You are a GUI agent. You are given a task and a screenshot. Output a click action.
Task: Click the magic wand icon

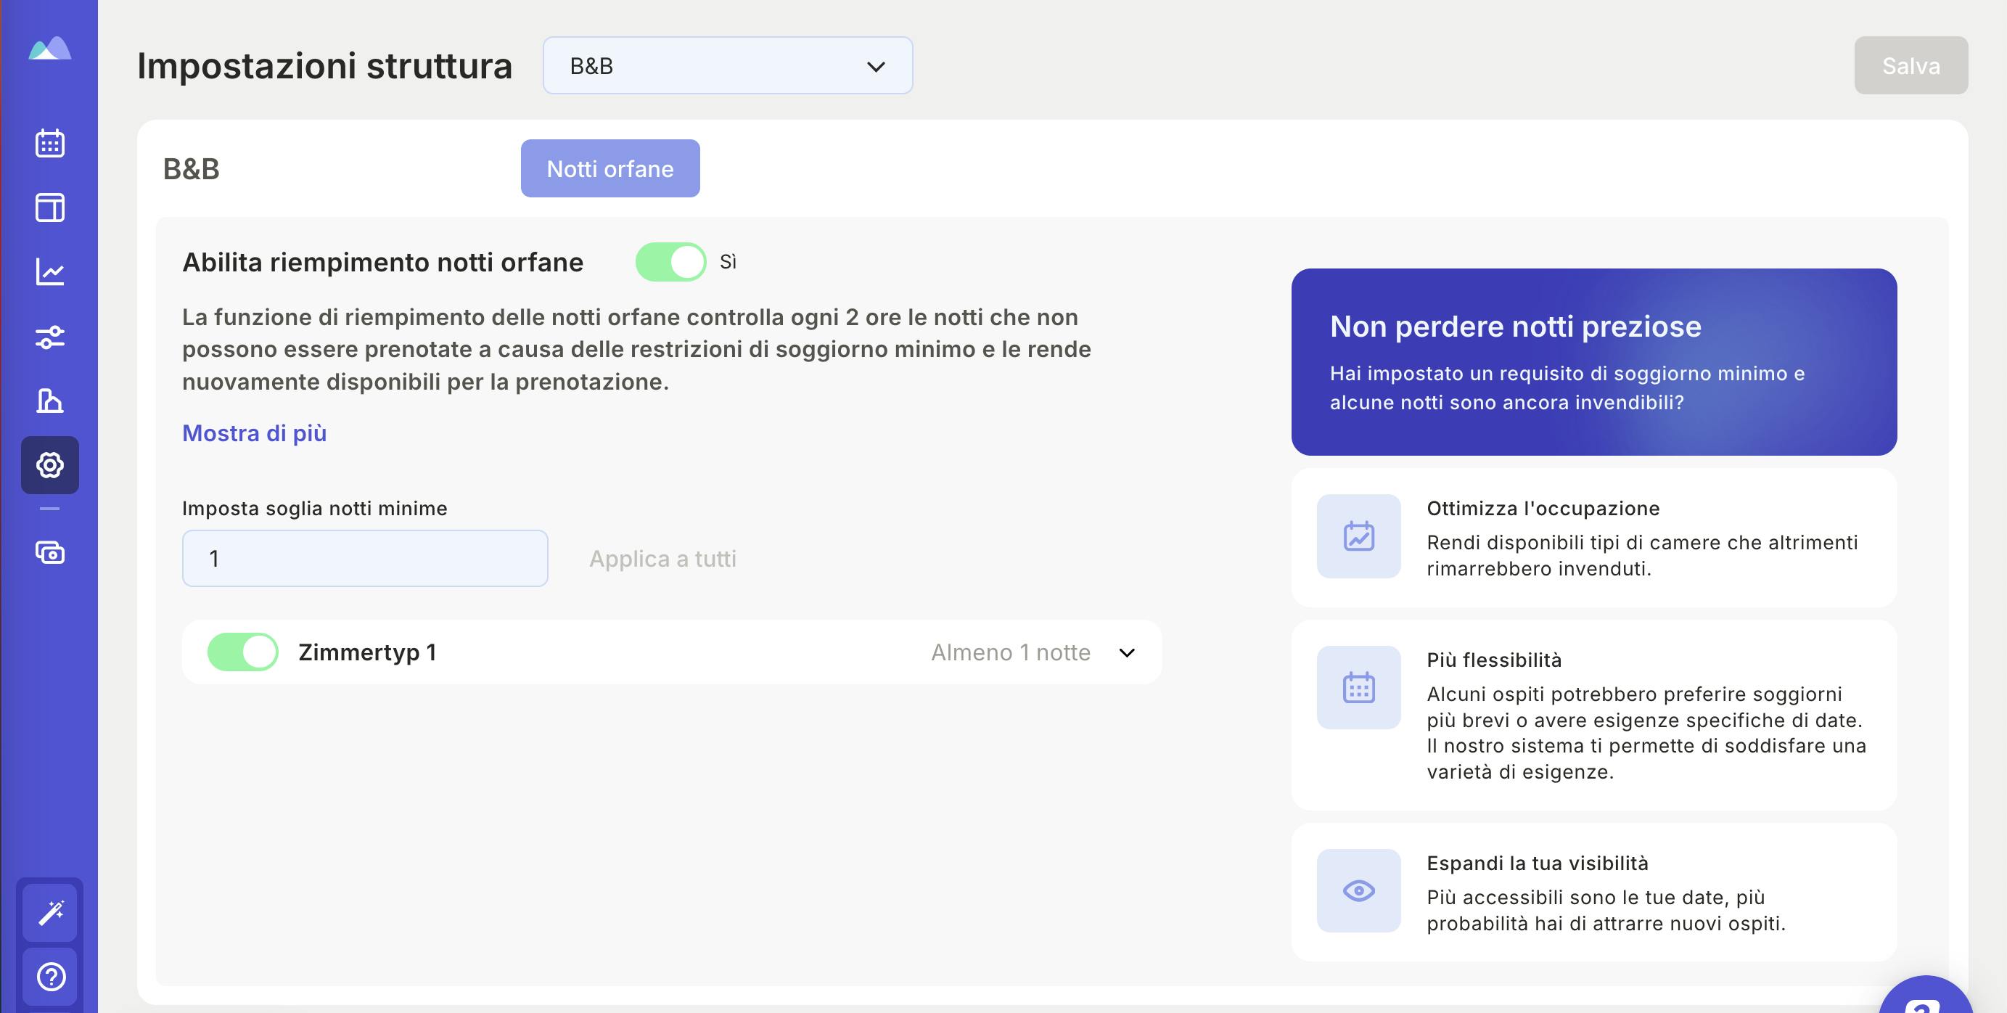[x=51, y=912]
